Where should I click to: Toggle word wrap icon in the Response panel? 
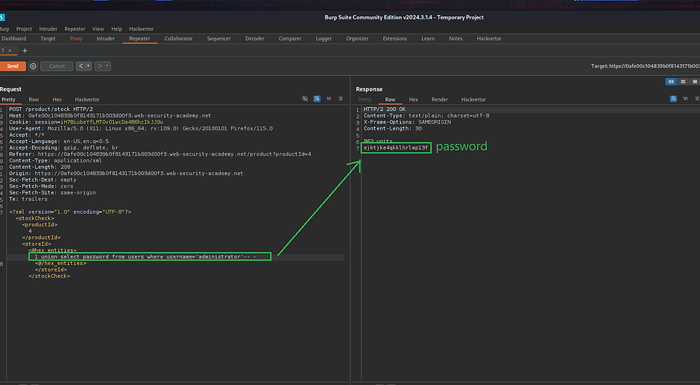(x=673, y=99)
